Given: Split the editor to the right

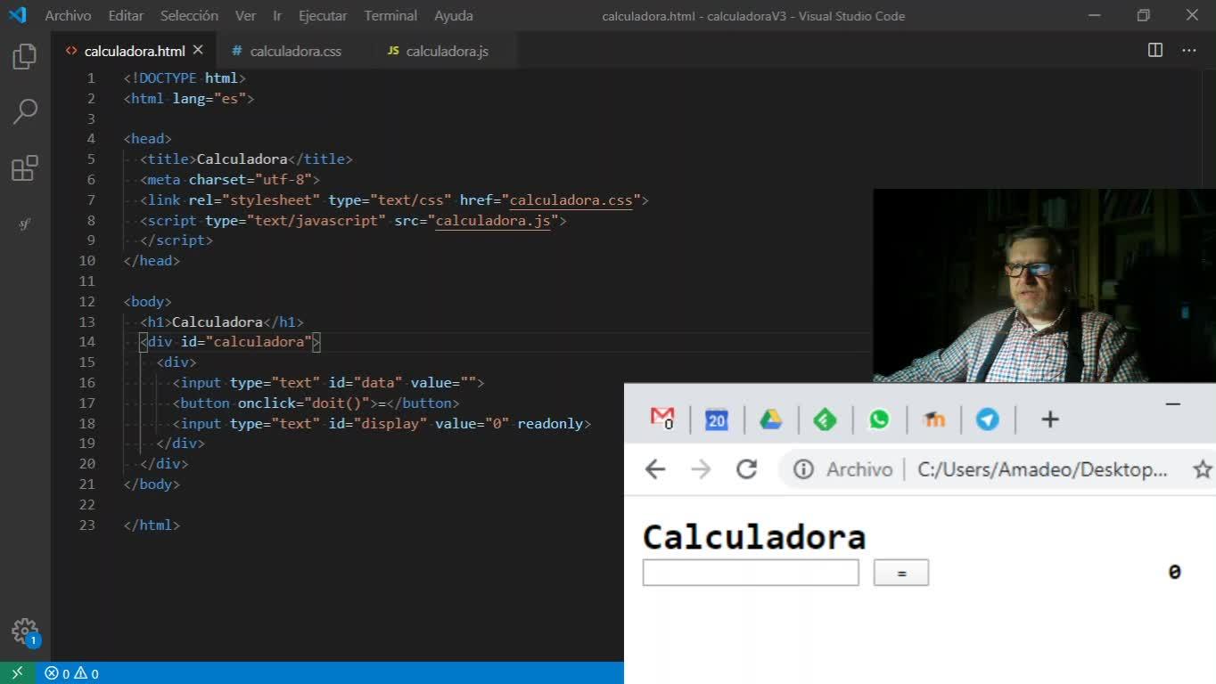Looking at the screenshot, I should click(x=1155, y=51).
